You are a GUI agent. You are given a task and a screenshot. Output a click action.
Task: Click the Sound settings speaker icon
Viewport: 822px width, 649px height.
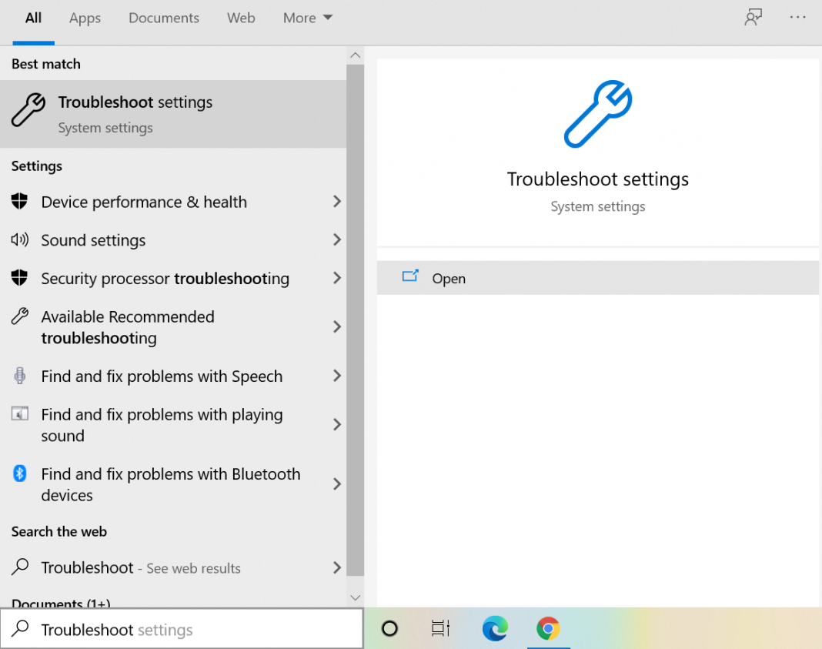pos(20,240)
